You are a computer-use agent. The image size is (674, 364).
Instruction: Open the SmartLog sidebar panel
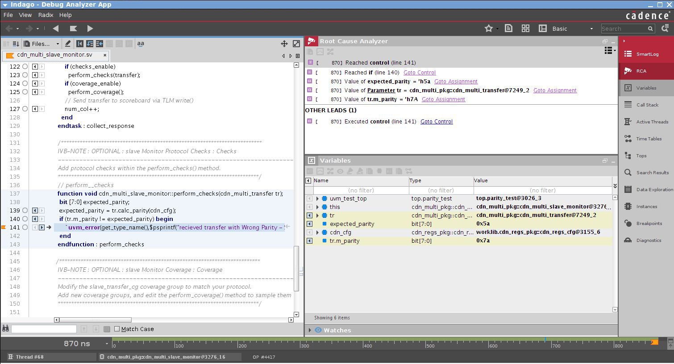pos(647,54)
